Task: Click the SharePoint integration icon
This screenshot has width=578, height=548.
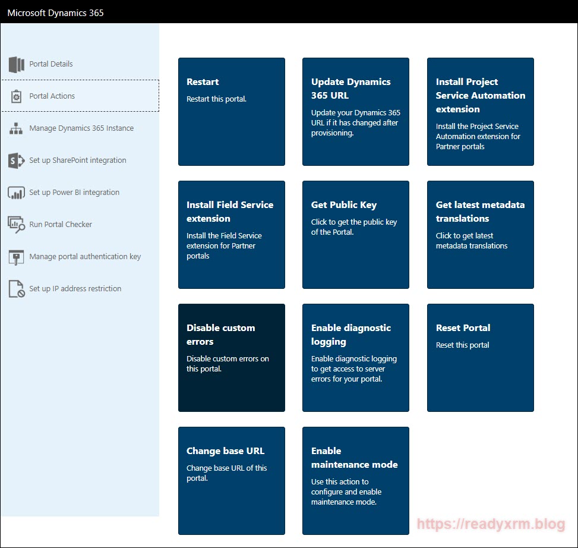Action: (x=16, y=160)
